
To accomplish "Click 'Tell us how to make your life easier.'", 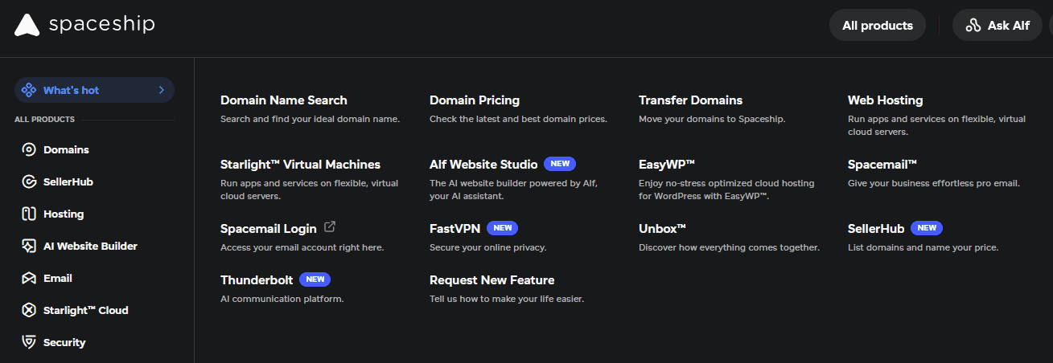I will (x=507, y=299).
